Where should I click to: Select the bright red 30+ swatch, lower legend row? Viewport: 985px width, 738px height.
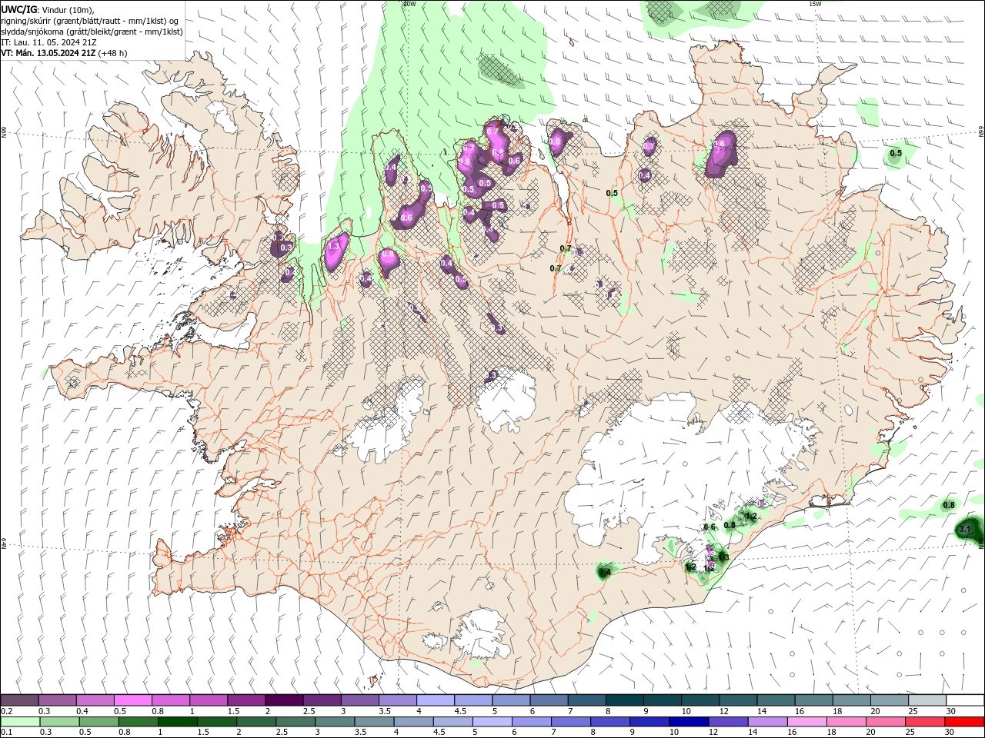963,722
